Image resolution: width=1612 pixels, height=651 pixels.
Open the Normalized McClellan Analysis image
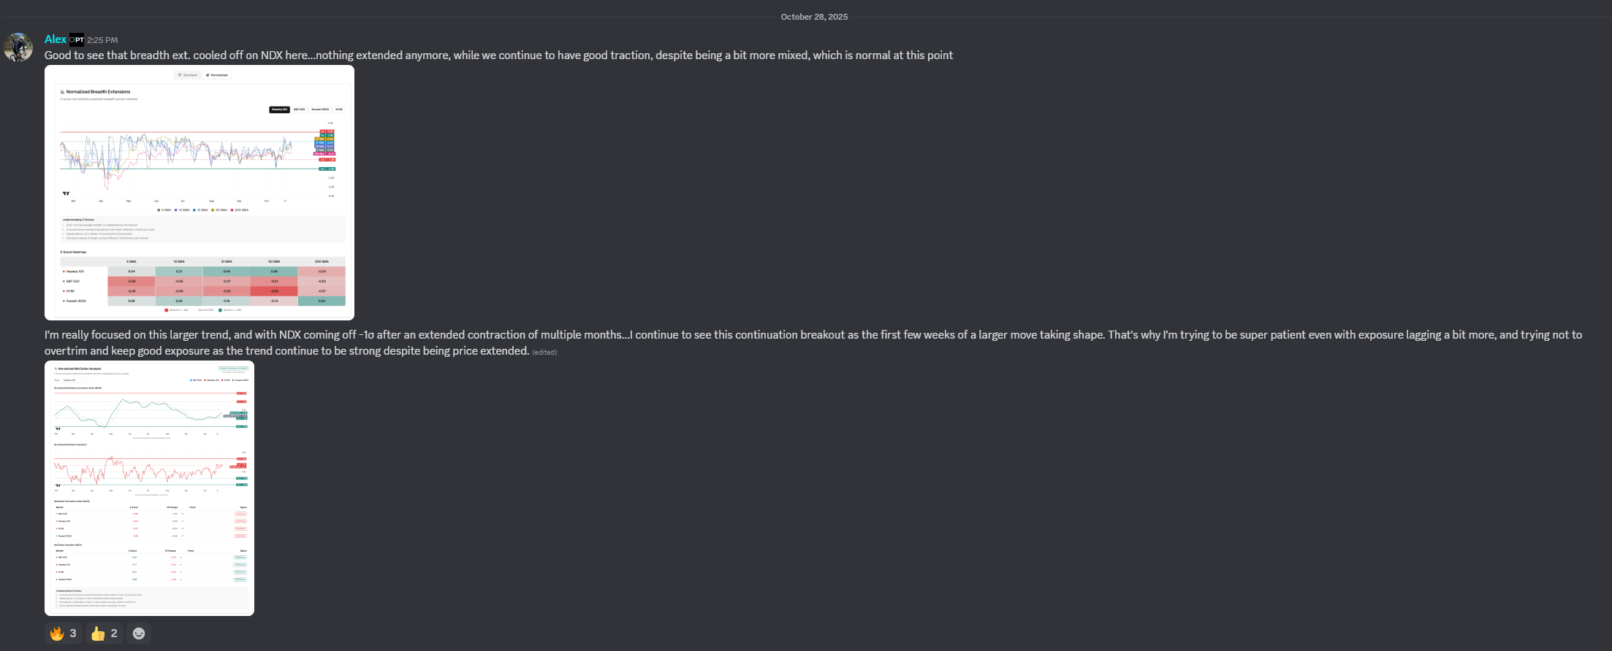click(x=149, y=488)
